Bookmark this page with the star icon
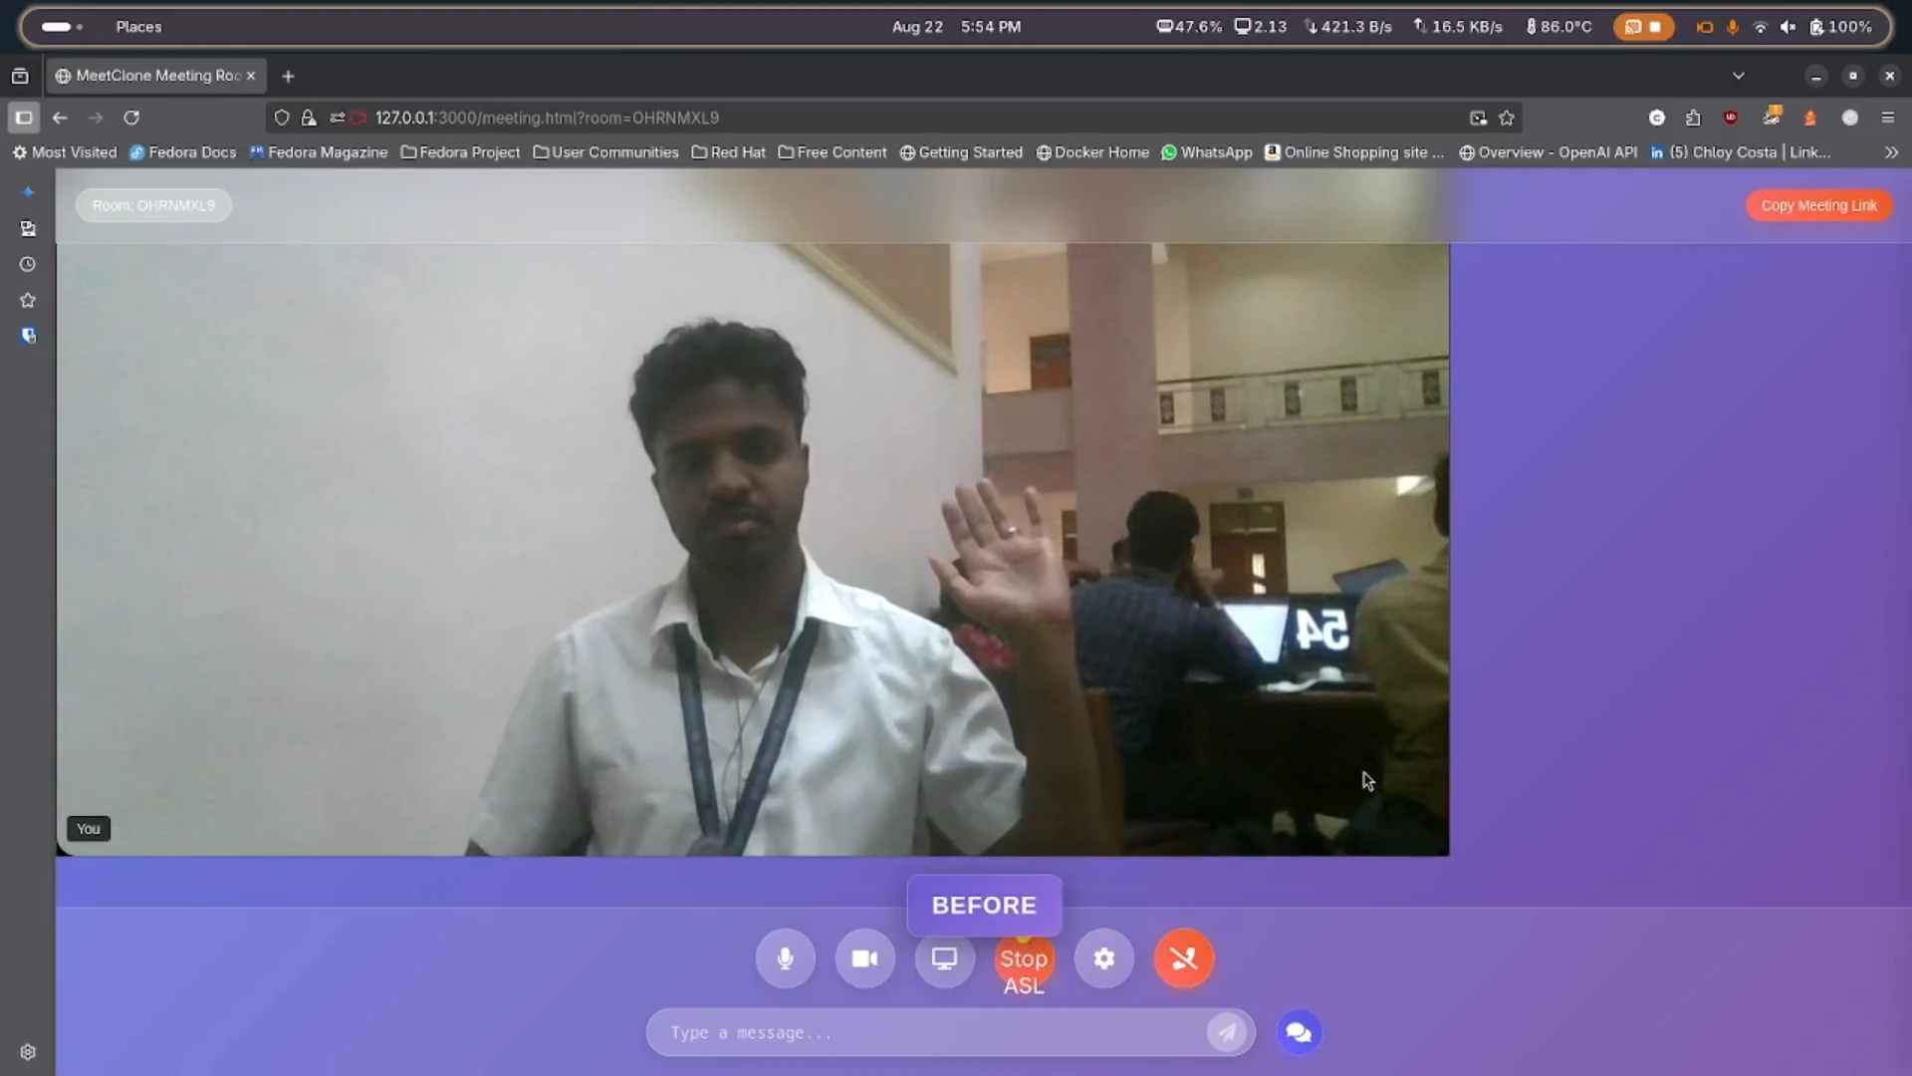Viewport: 1912px width, 1076px height. click(x=1507, y=118)
